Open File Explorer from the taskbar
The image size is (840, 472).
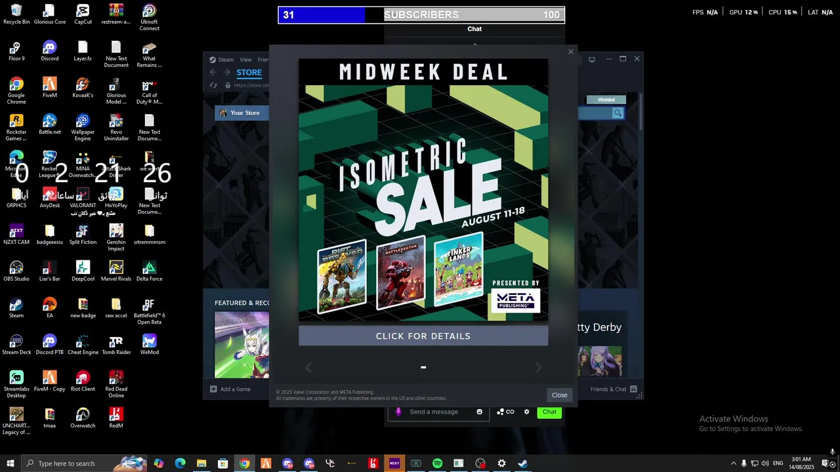click(201, 463)
